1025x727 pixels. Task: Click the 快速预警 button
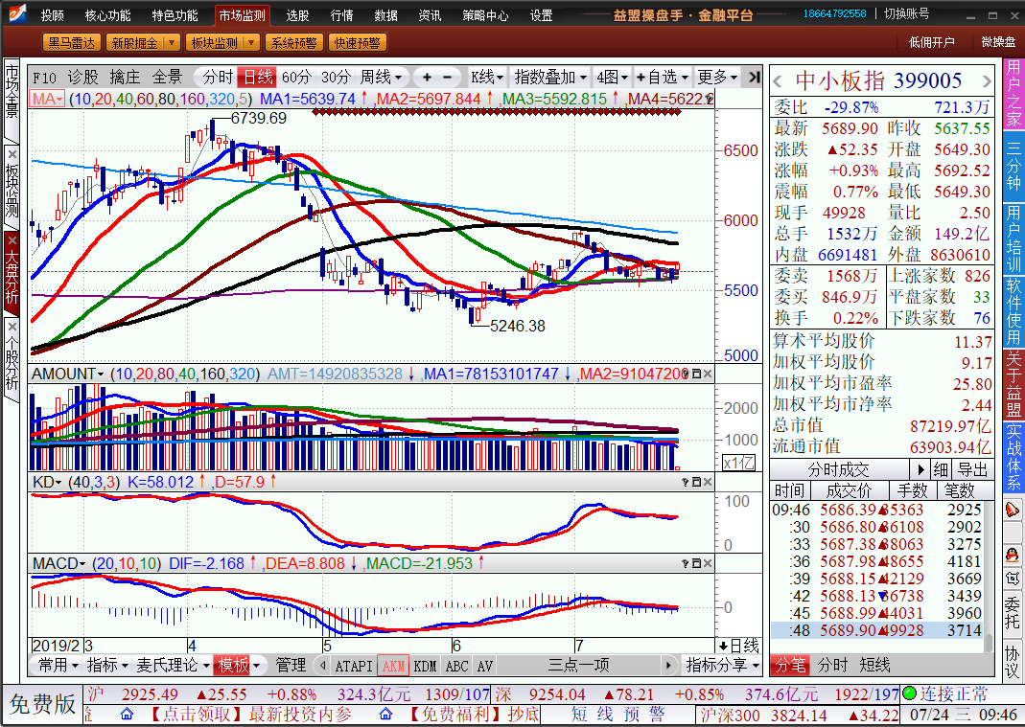coord(357,43)
